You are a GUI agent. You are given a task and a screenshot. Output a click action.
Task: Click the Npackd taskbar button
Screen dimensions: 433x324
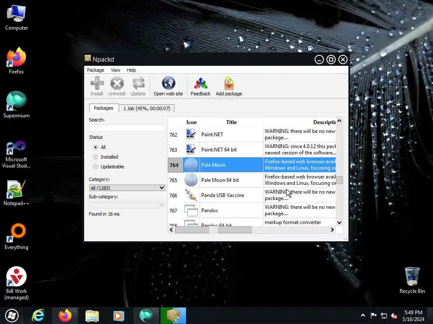173,316
